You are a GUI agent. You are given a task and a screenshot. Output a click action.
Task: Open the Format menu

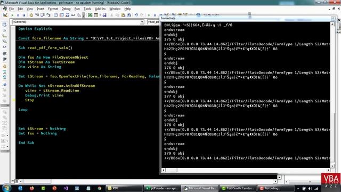click(53, 9)
